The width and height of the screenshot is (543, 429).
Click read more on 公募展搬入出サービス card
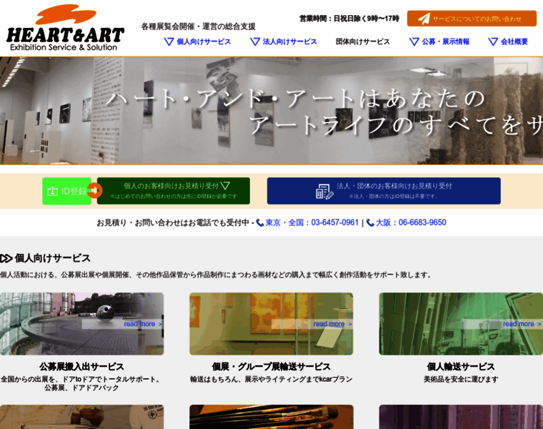[x=143, y=324]
